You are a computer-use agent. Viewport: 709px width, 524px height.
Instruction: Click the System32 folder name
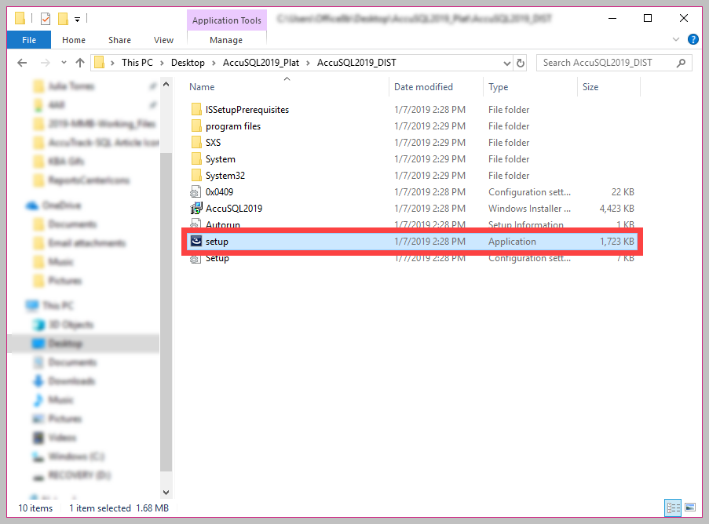[225, 176]
